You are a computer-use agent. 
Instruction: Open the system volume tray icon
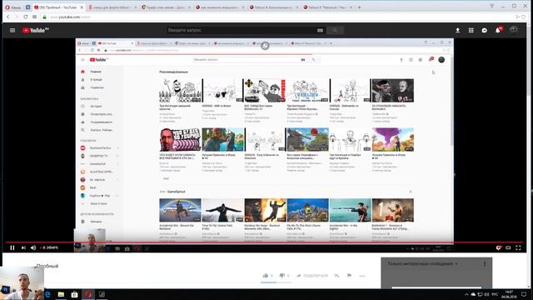click(486, 294)
